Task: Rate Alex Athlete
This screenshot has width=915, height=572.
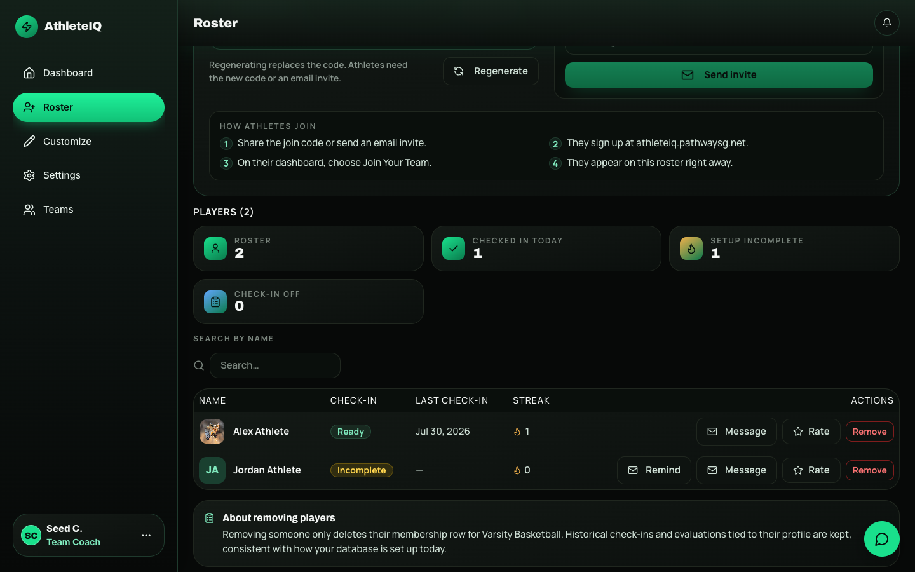Action: coord(811,432)
